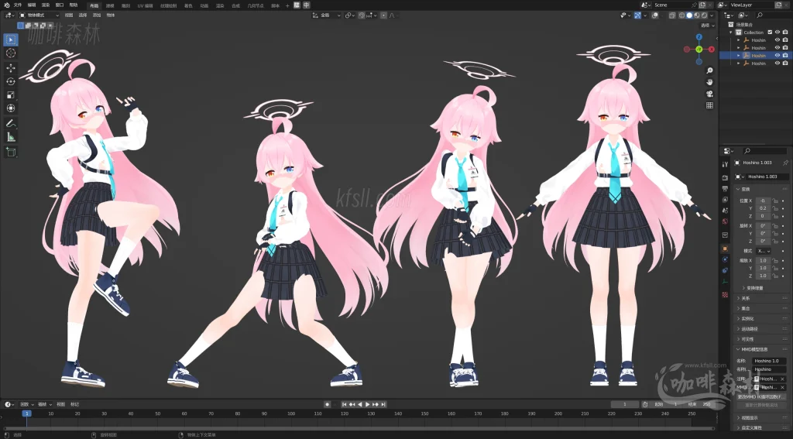This screenshot has width=793, height=439.
Task: Click the new scene icon beside Scene
Action: [x=702, y=5]
